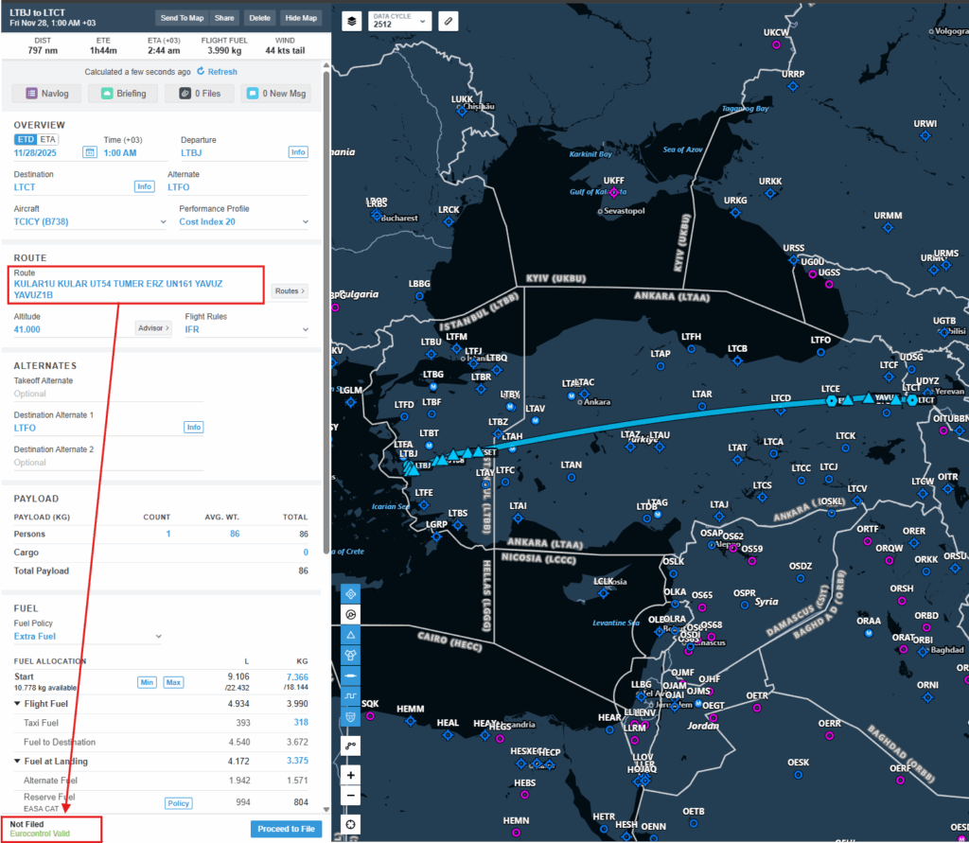Click the route waypoints connector map icon
This screenshot has width=969, height=843.
[x=351, y=746]
